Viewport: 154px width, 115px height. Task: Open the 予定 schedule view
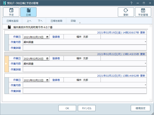pyautogui.click(x=11, y=12)
